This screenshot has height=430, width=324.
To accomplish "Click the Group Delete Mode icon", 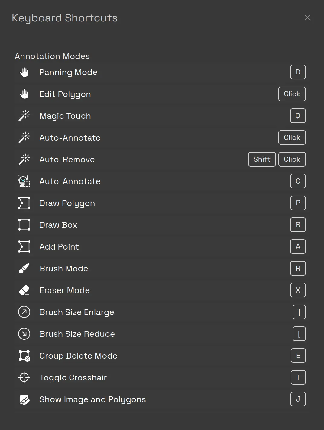I will (x=24, y=356).
